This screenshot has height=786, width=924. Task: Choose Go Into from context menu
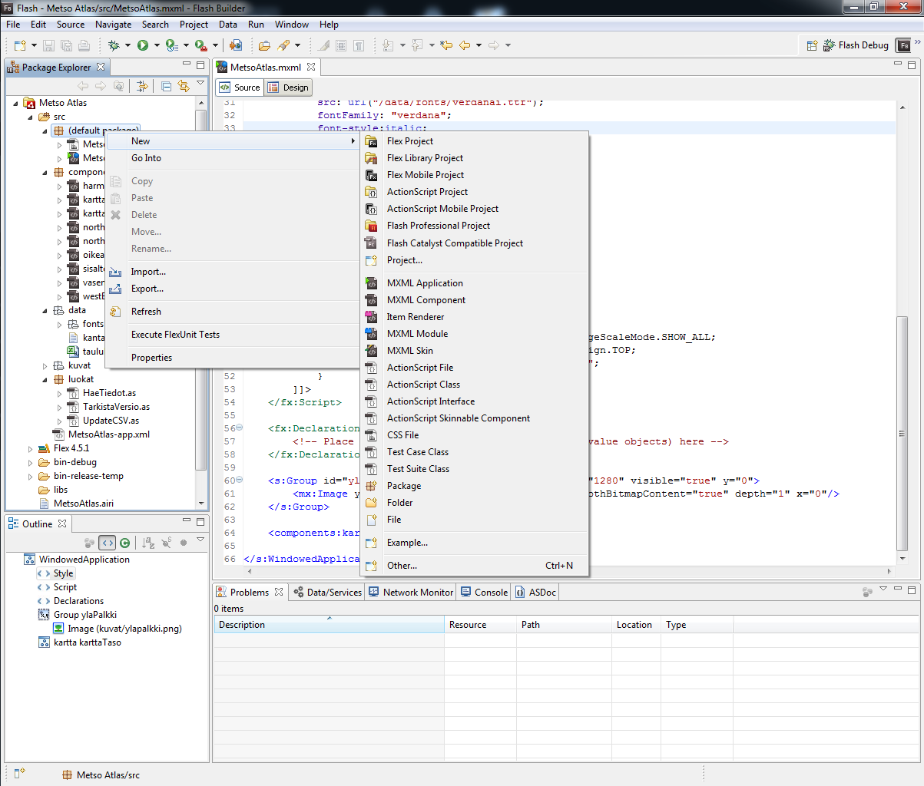[x=233, y=158]
